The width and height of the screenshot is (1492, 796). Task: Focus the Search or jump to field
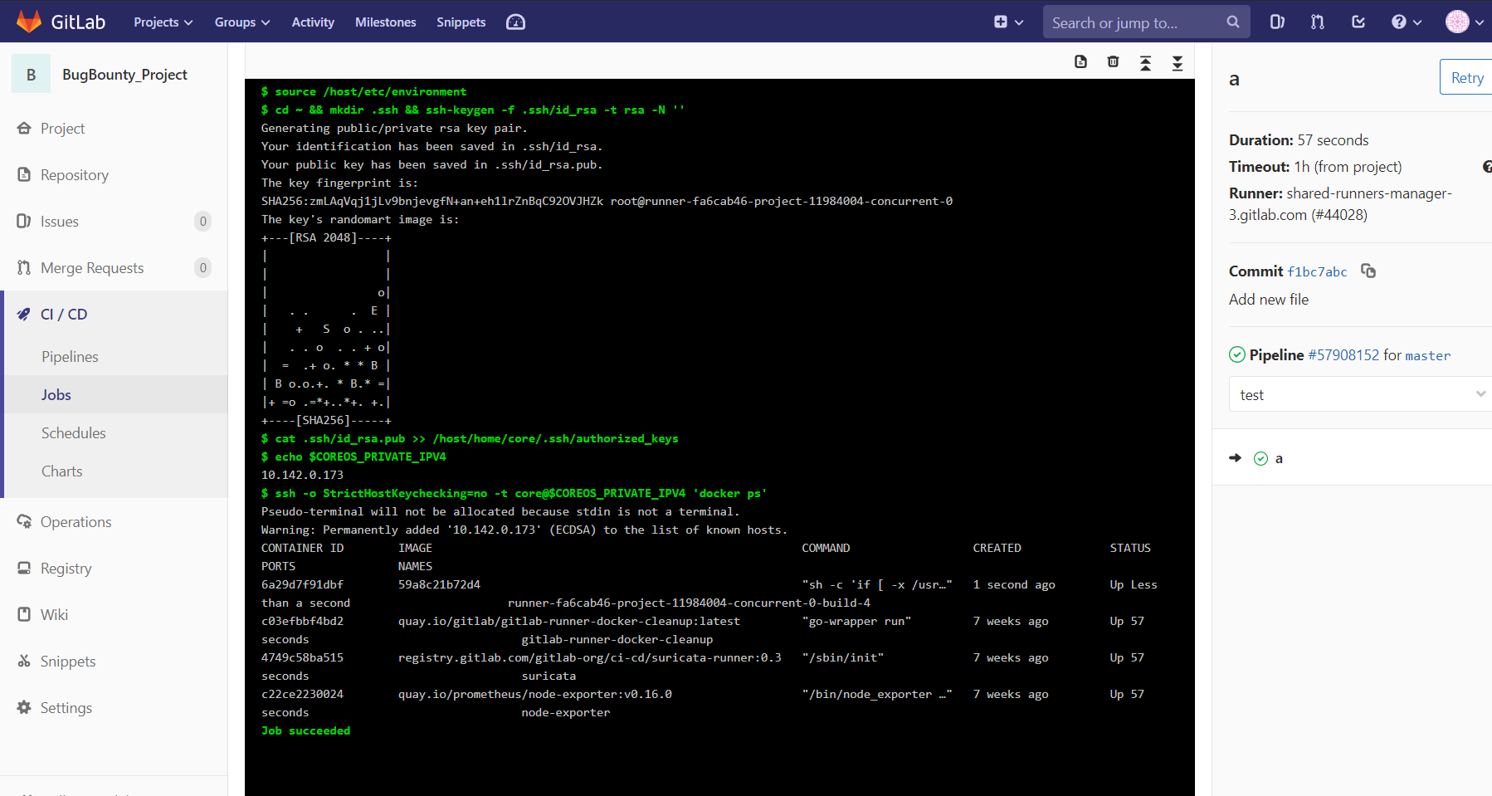1135,22
